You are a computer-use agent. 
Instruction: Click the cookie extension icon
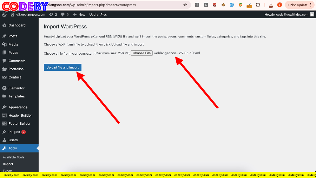(223, 5)
